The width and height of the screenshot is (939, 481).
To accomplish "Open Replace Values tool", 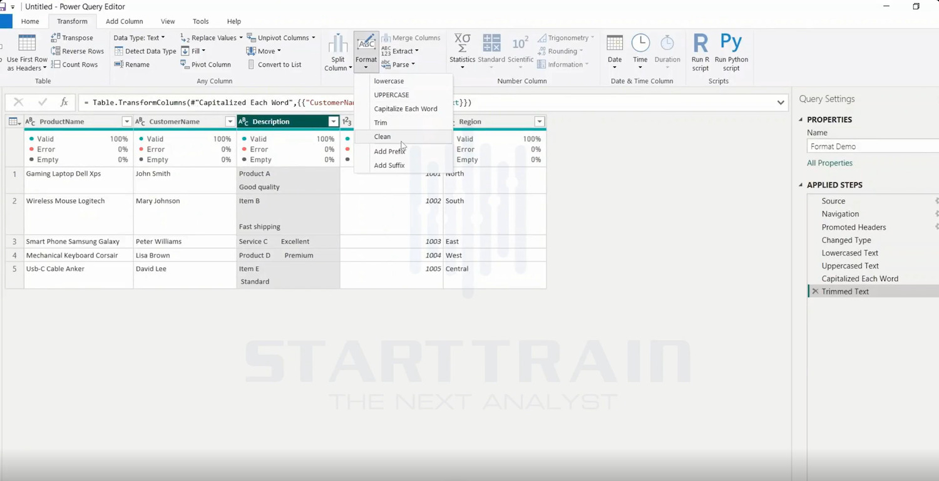I will point(212,38).
